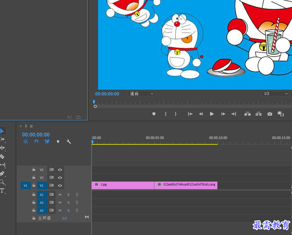The width and height of the screenshot is (292, 235).
Task: Toggle A1 track lock
Action: tap(34, 195)
